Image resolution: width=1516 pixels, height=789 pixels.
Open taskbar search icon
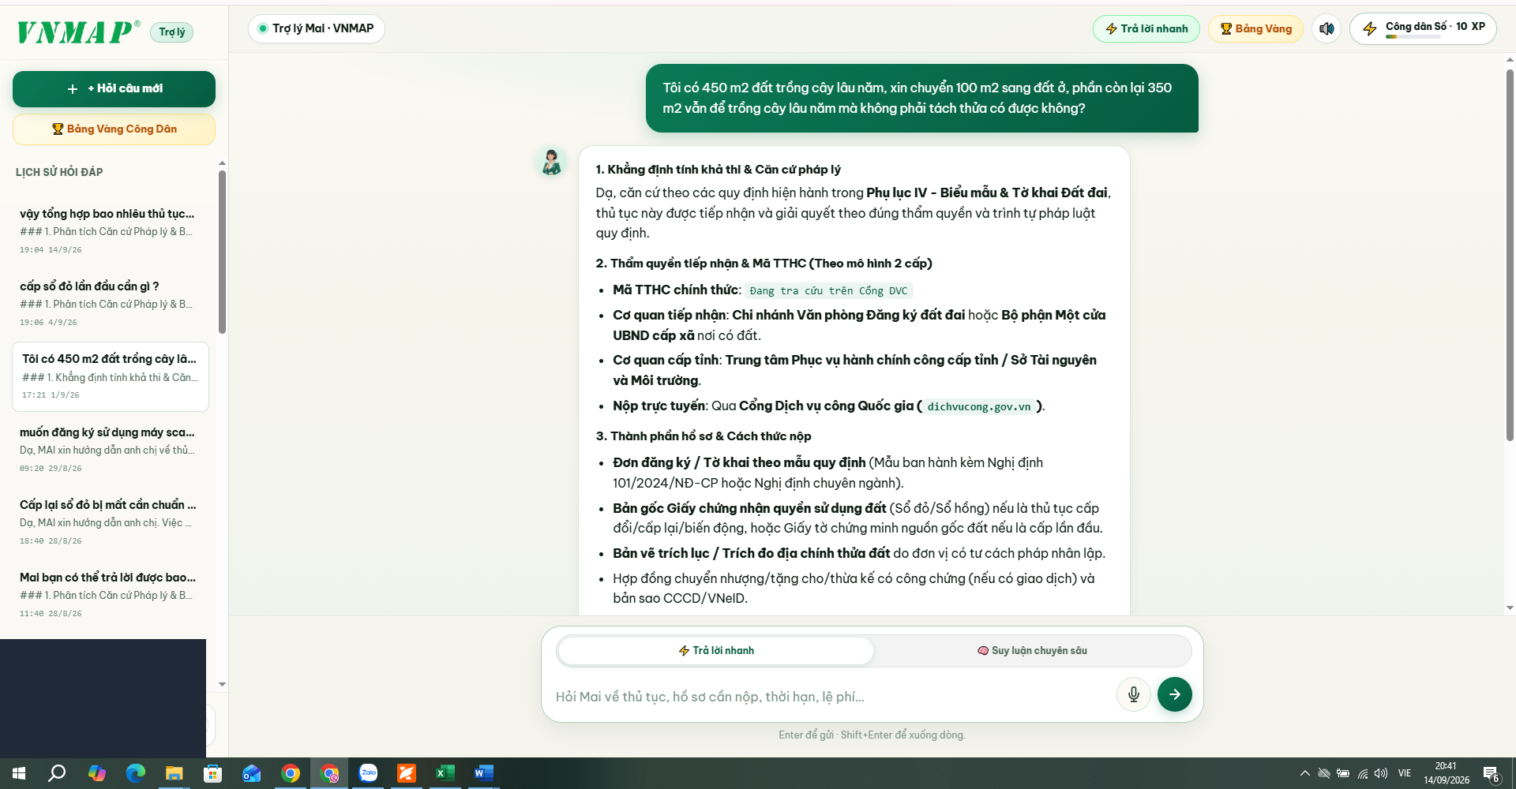point(57,773)
